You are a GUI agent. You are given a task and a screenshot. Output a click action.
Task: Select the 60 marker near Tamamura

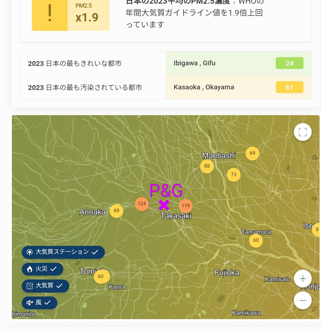[x=256, y=240]
